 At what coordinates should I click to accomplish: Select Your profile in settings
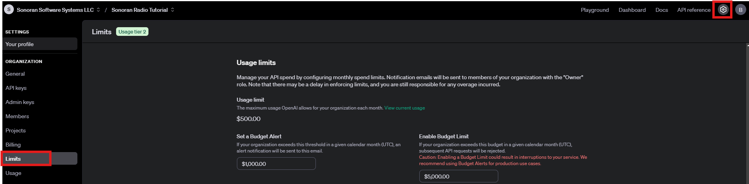40,44
